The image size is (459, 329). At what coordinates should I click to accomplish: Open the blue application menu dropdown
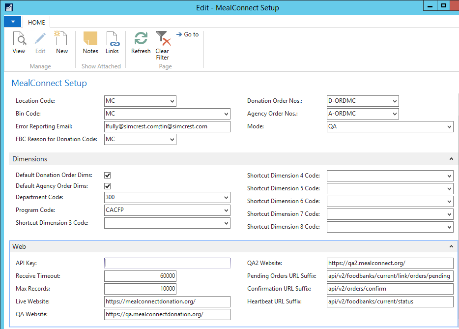click(12, 22)
